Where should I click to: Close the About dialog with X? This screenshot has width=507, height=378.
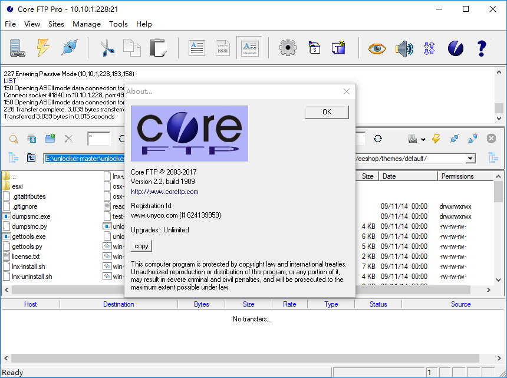347,91
